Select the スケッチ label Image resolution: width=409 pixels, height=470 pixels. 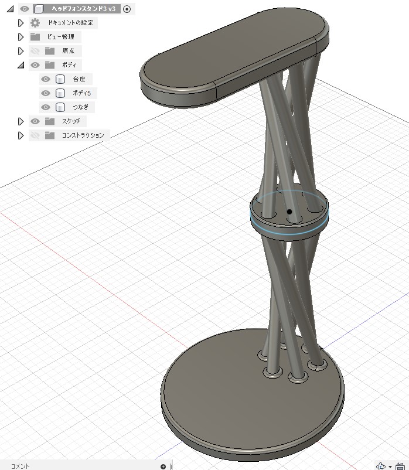coord(71,121)
